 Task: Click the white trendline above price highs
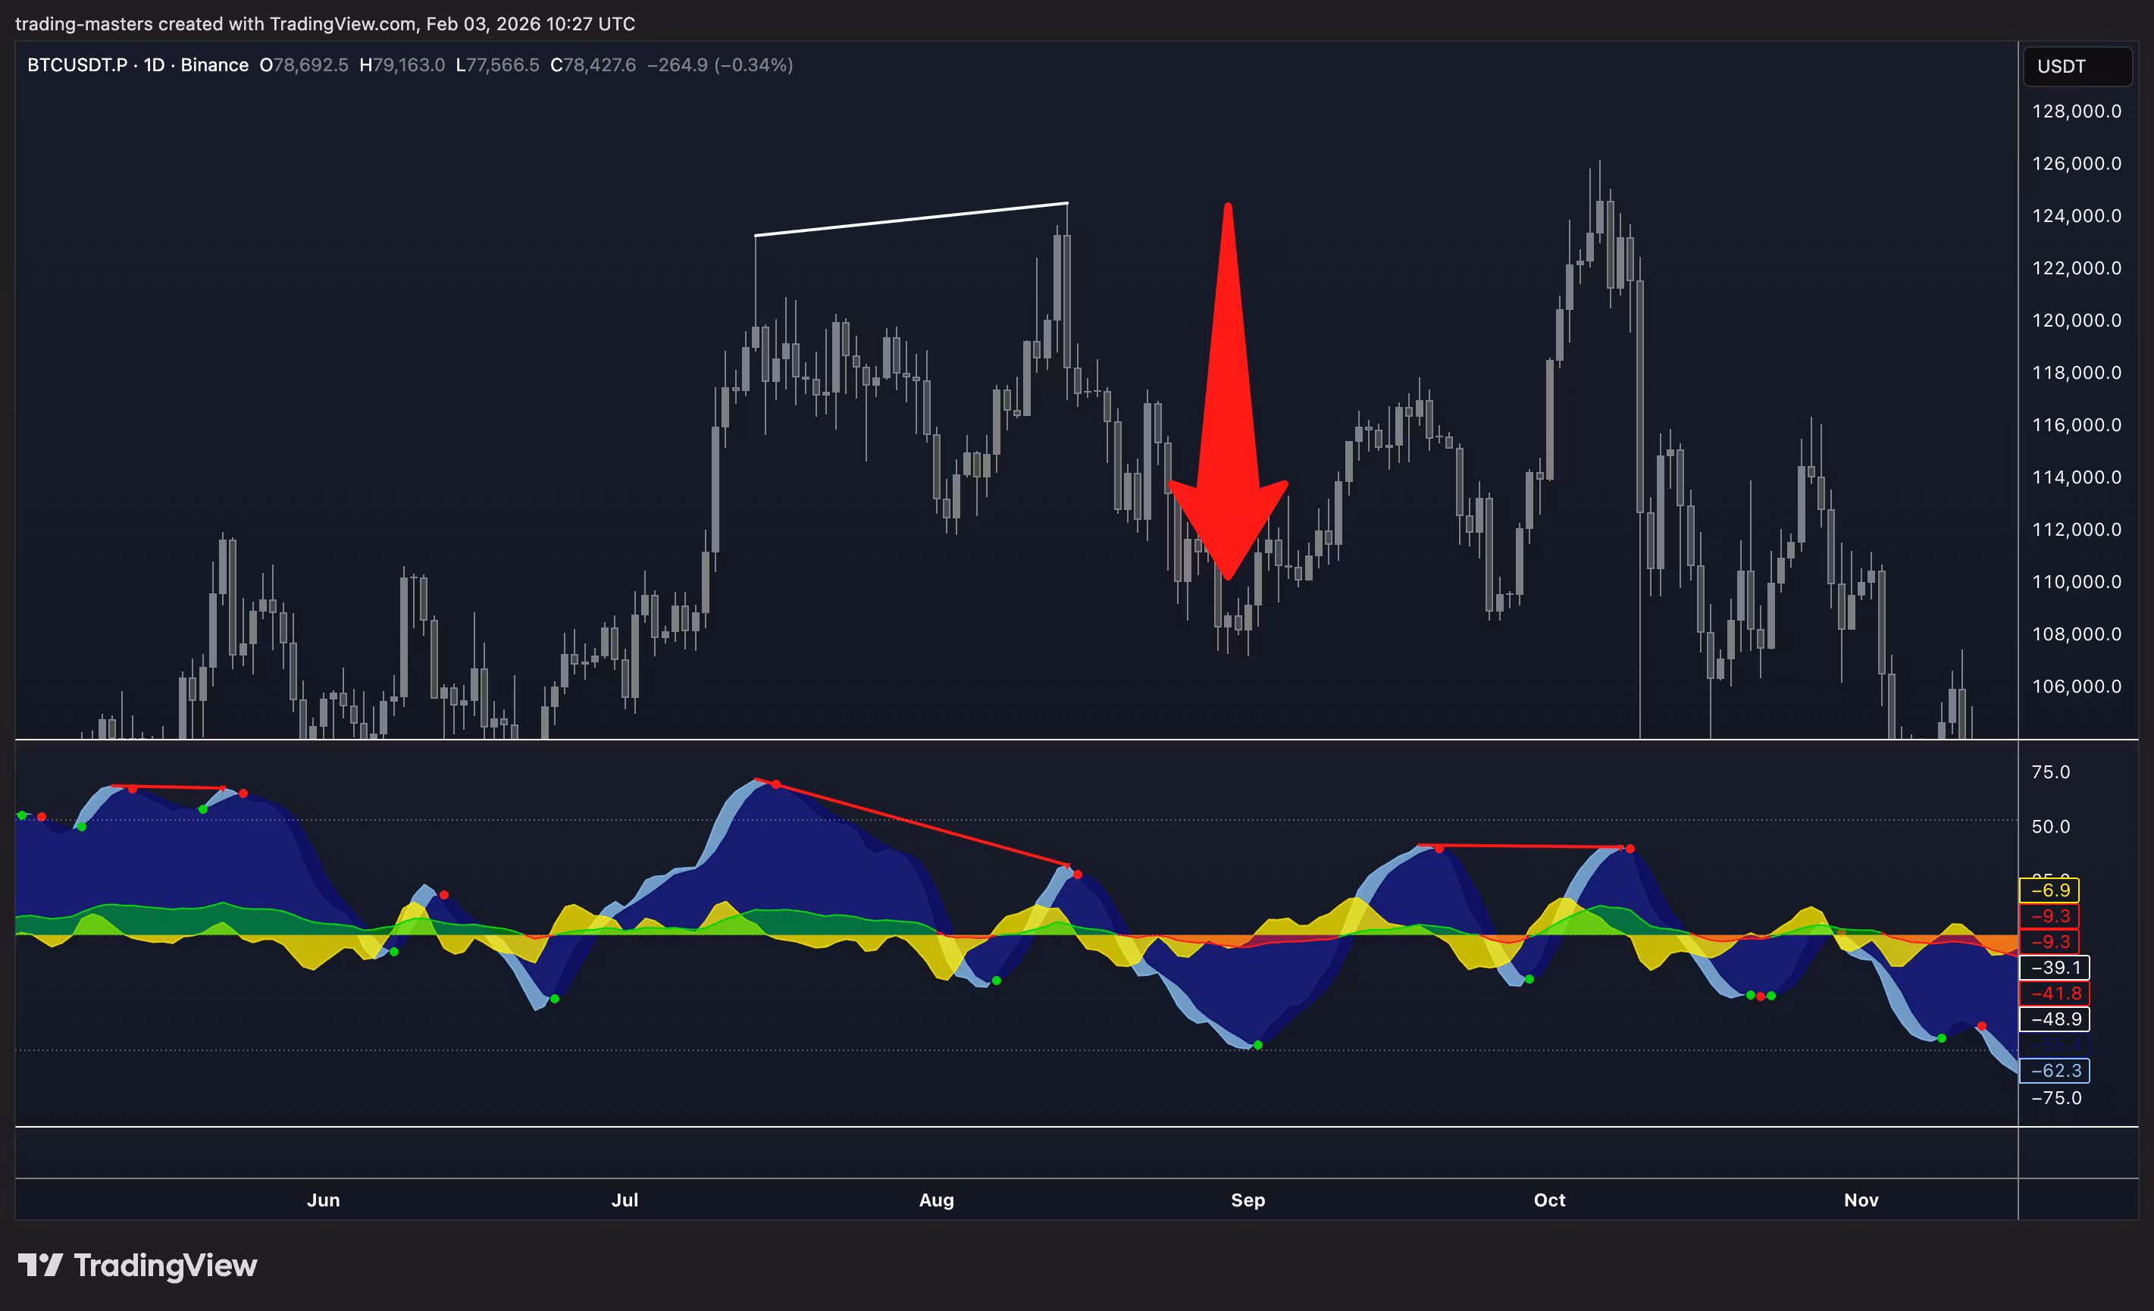(911, 218)
